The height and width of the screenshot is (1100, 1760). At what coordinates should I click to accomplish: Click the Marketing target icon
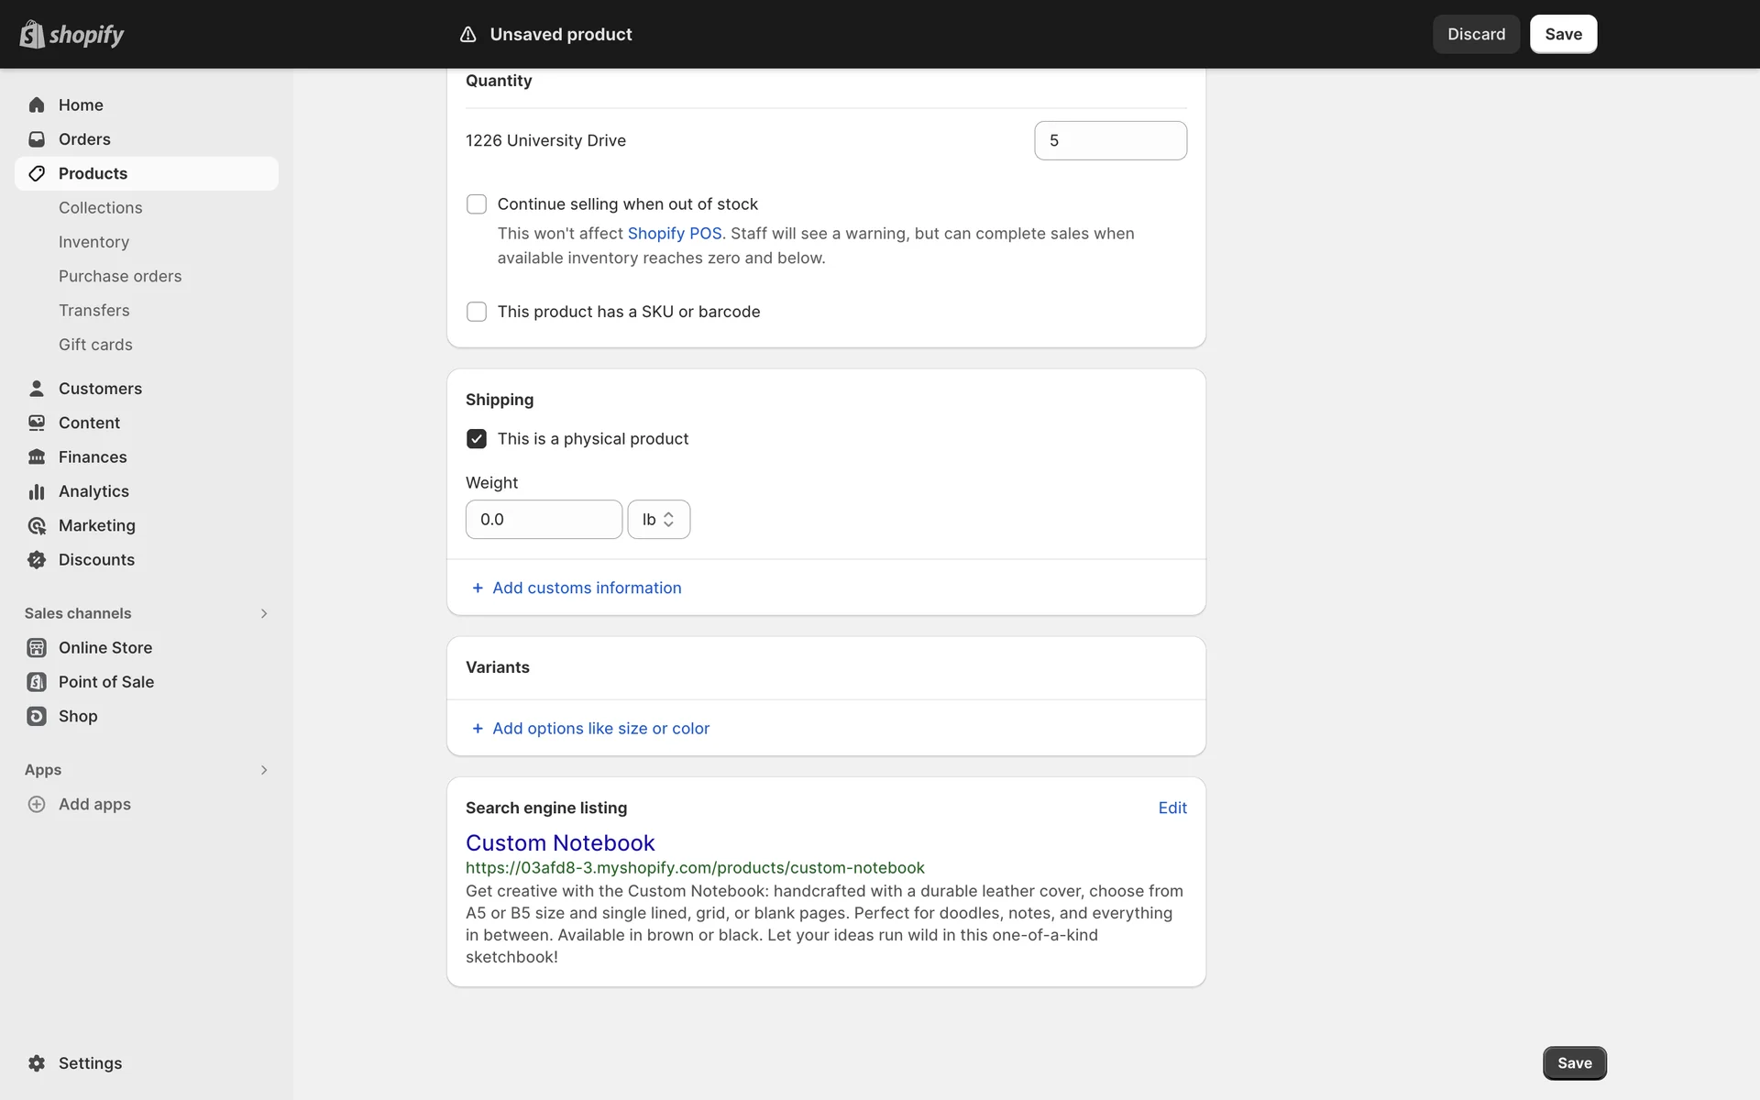[37, 526]
